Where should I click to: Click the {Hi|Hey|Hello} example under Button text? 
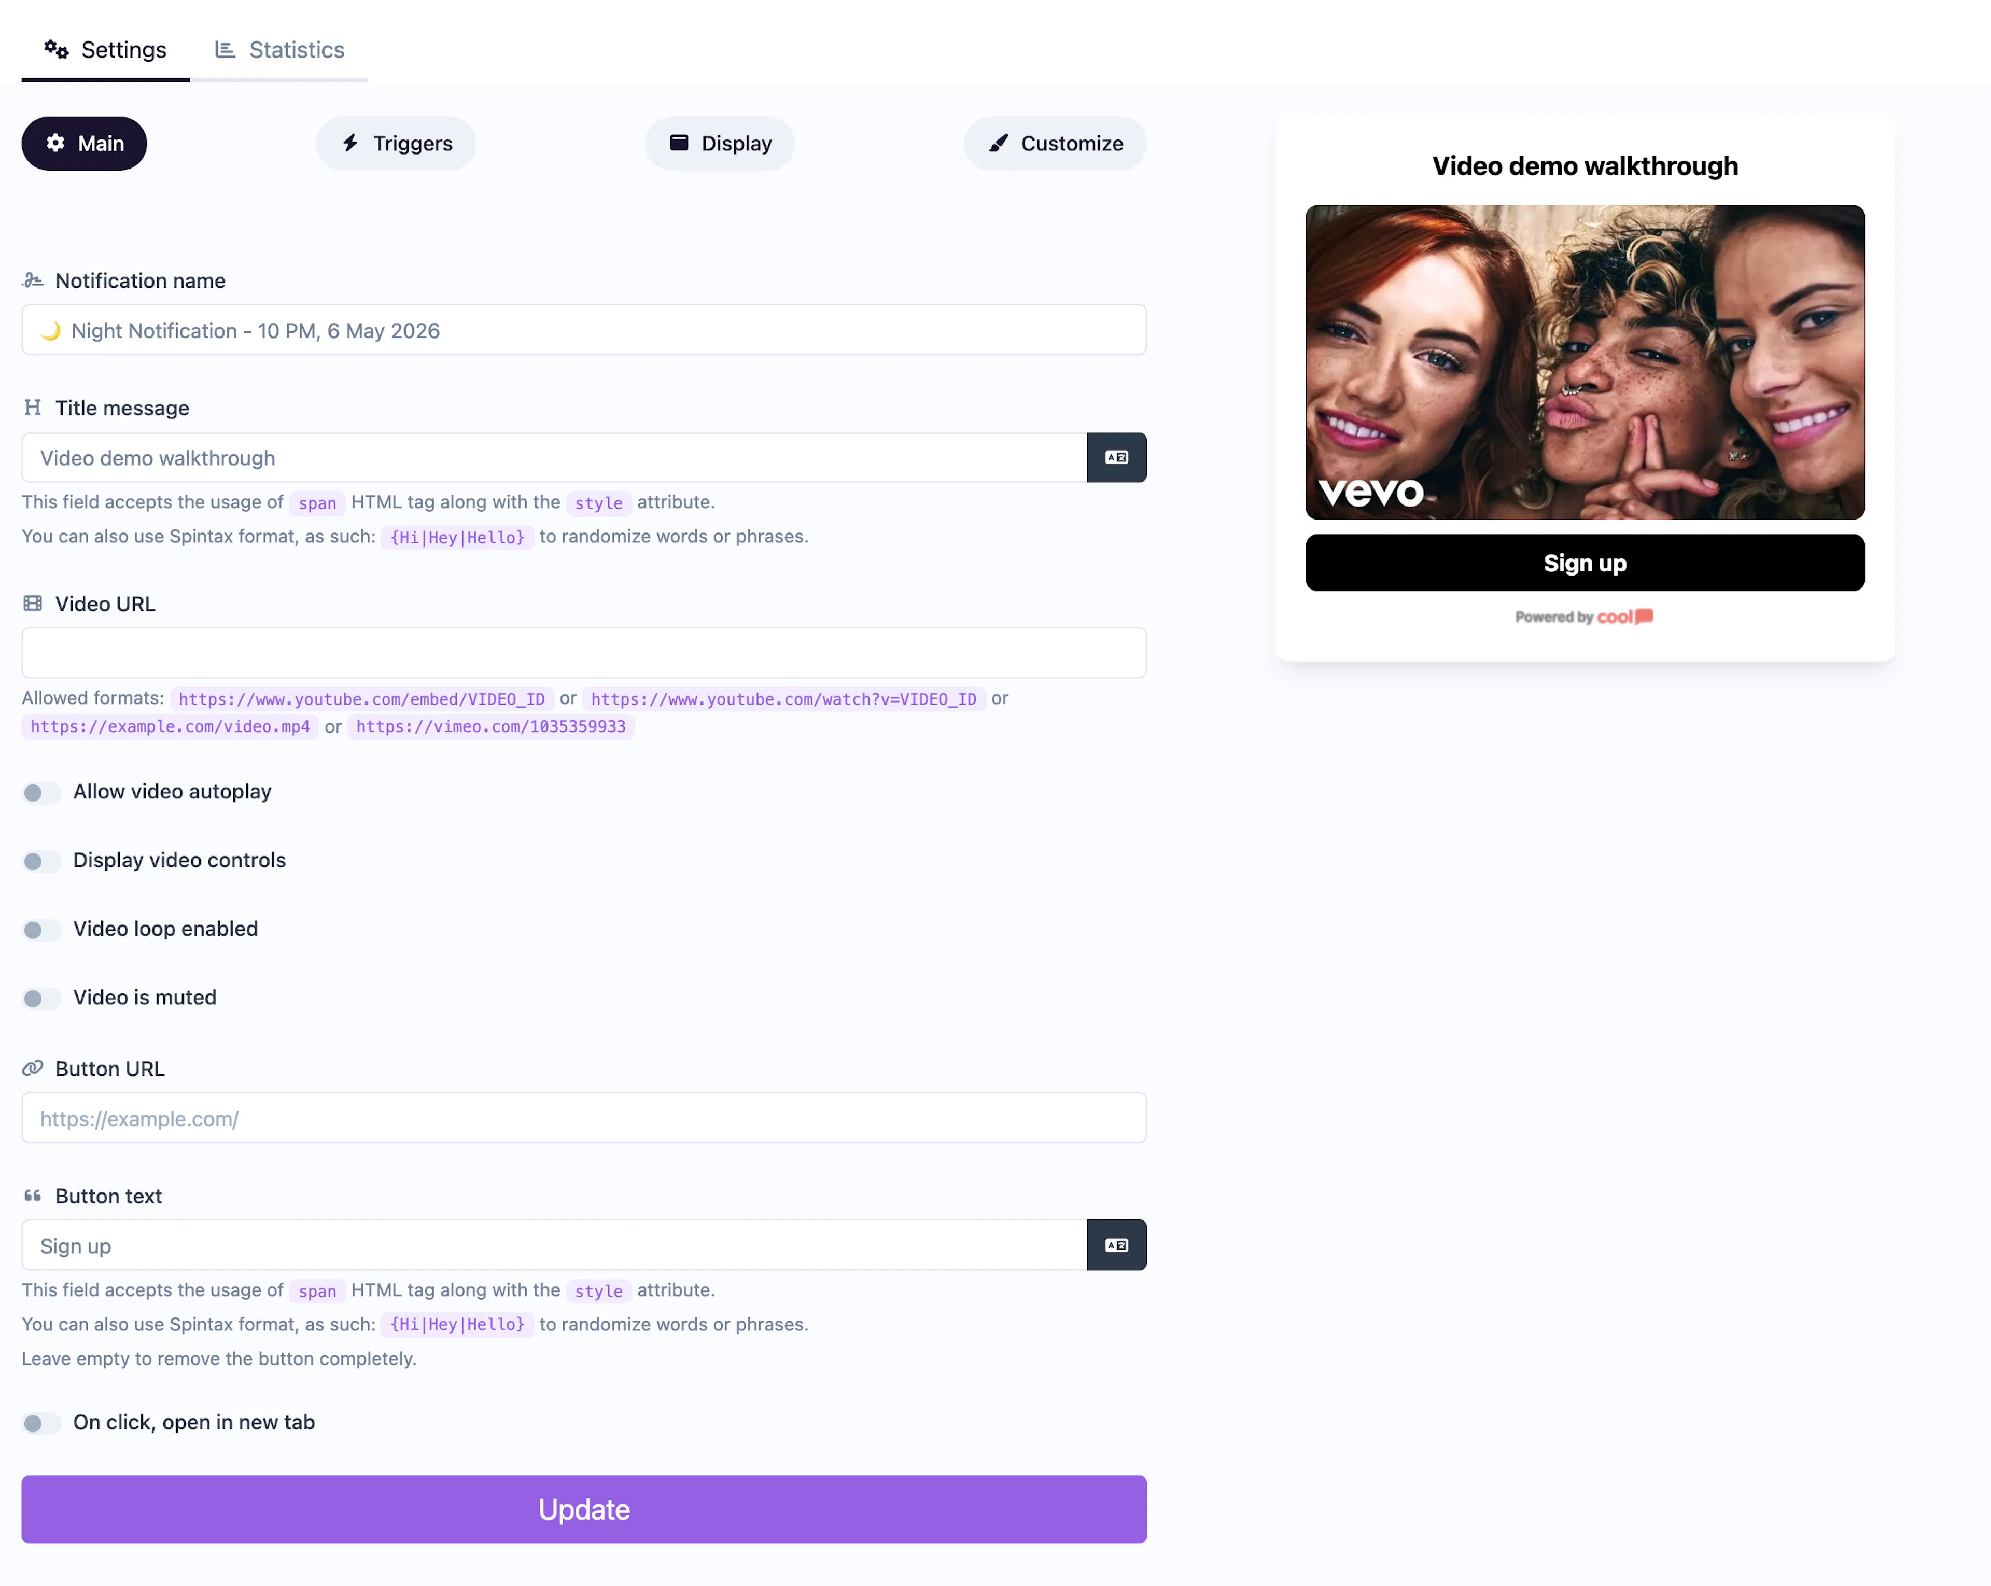pyautogui.click(x=457, y=1325)
